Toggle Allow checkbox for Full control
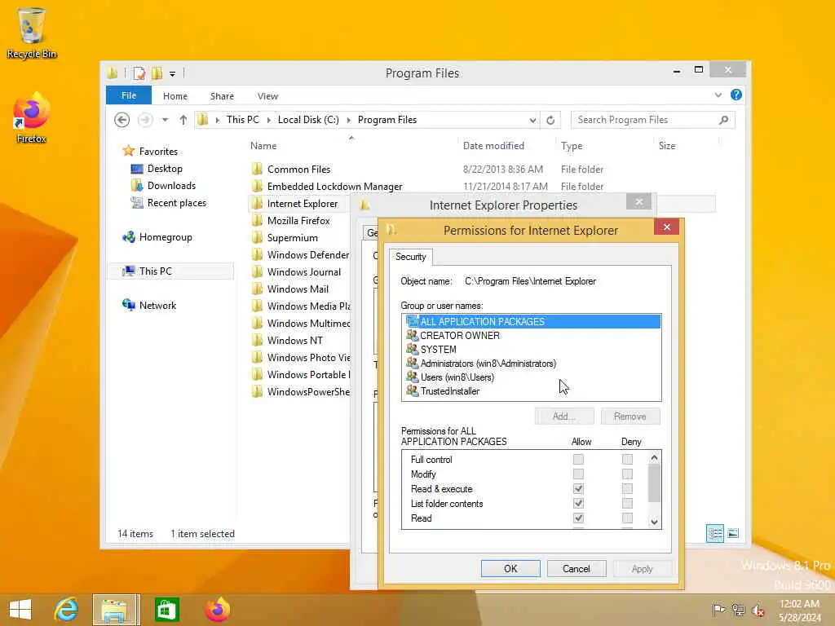Viewport: 835px width, 626px height. (578, 459)
